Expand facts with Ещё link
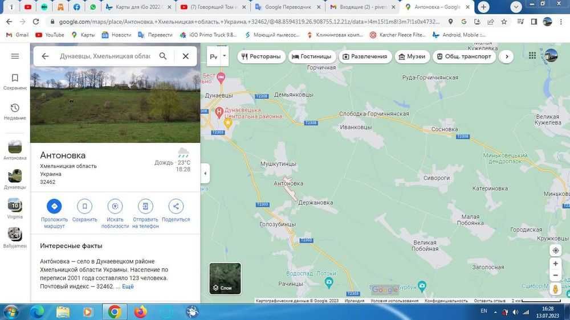This screenshot has height=320, width=570. pyautogui.click(x=128, y=286)
